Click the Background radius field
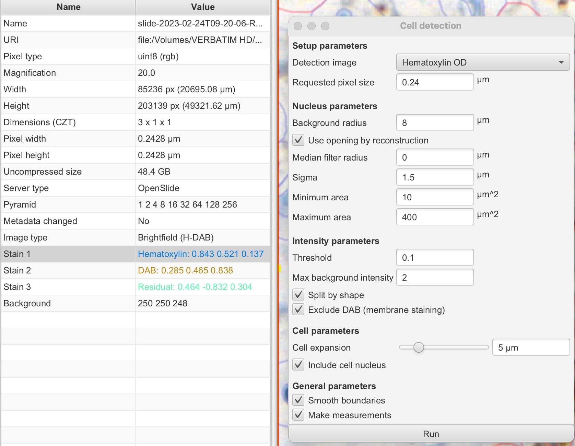Viewport: 575px width, 446px height. [435, 122]
